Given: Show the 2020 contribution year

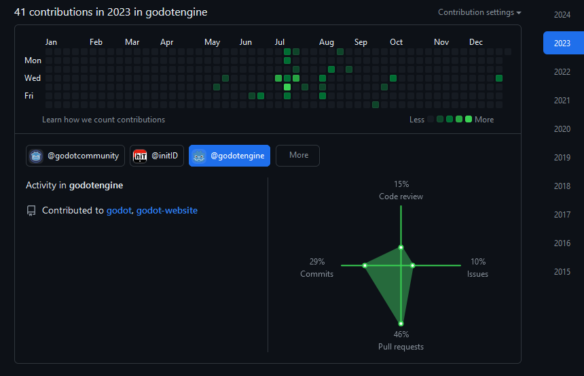Looking at the screenshot, I should [562, 129].
